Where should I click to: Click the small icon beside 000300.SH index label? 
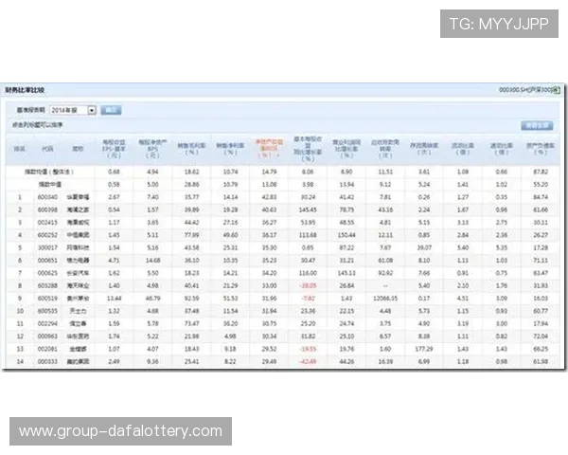(x=557, y=90)
